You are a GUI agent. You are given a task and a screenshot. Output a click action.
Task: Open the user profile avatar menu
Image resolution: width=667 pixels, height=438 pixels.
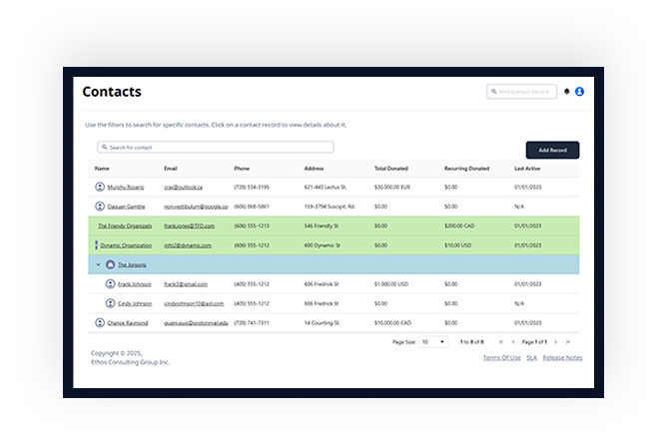pyautogui.click(x=579, y=92)
